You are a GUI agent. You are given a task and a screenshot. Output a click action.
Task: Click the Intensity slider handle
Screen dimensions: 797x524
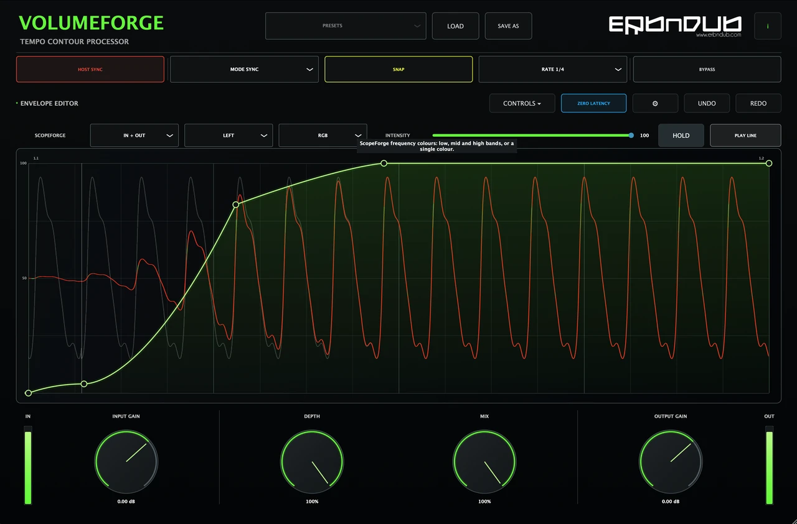pyautogui.click(x=631, y=135)
